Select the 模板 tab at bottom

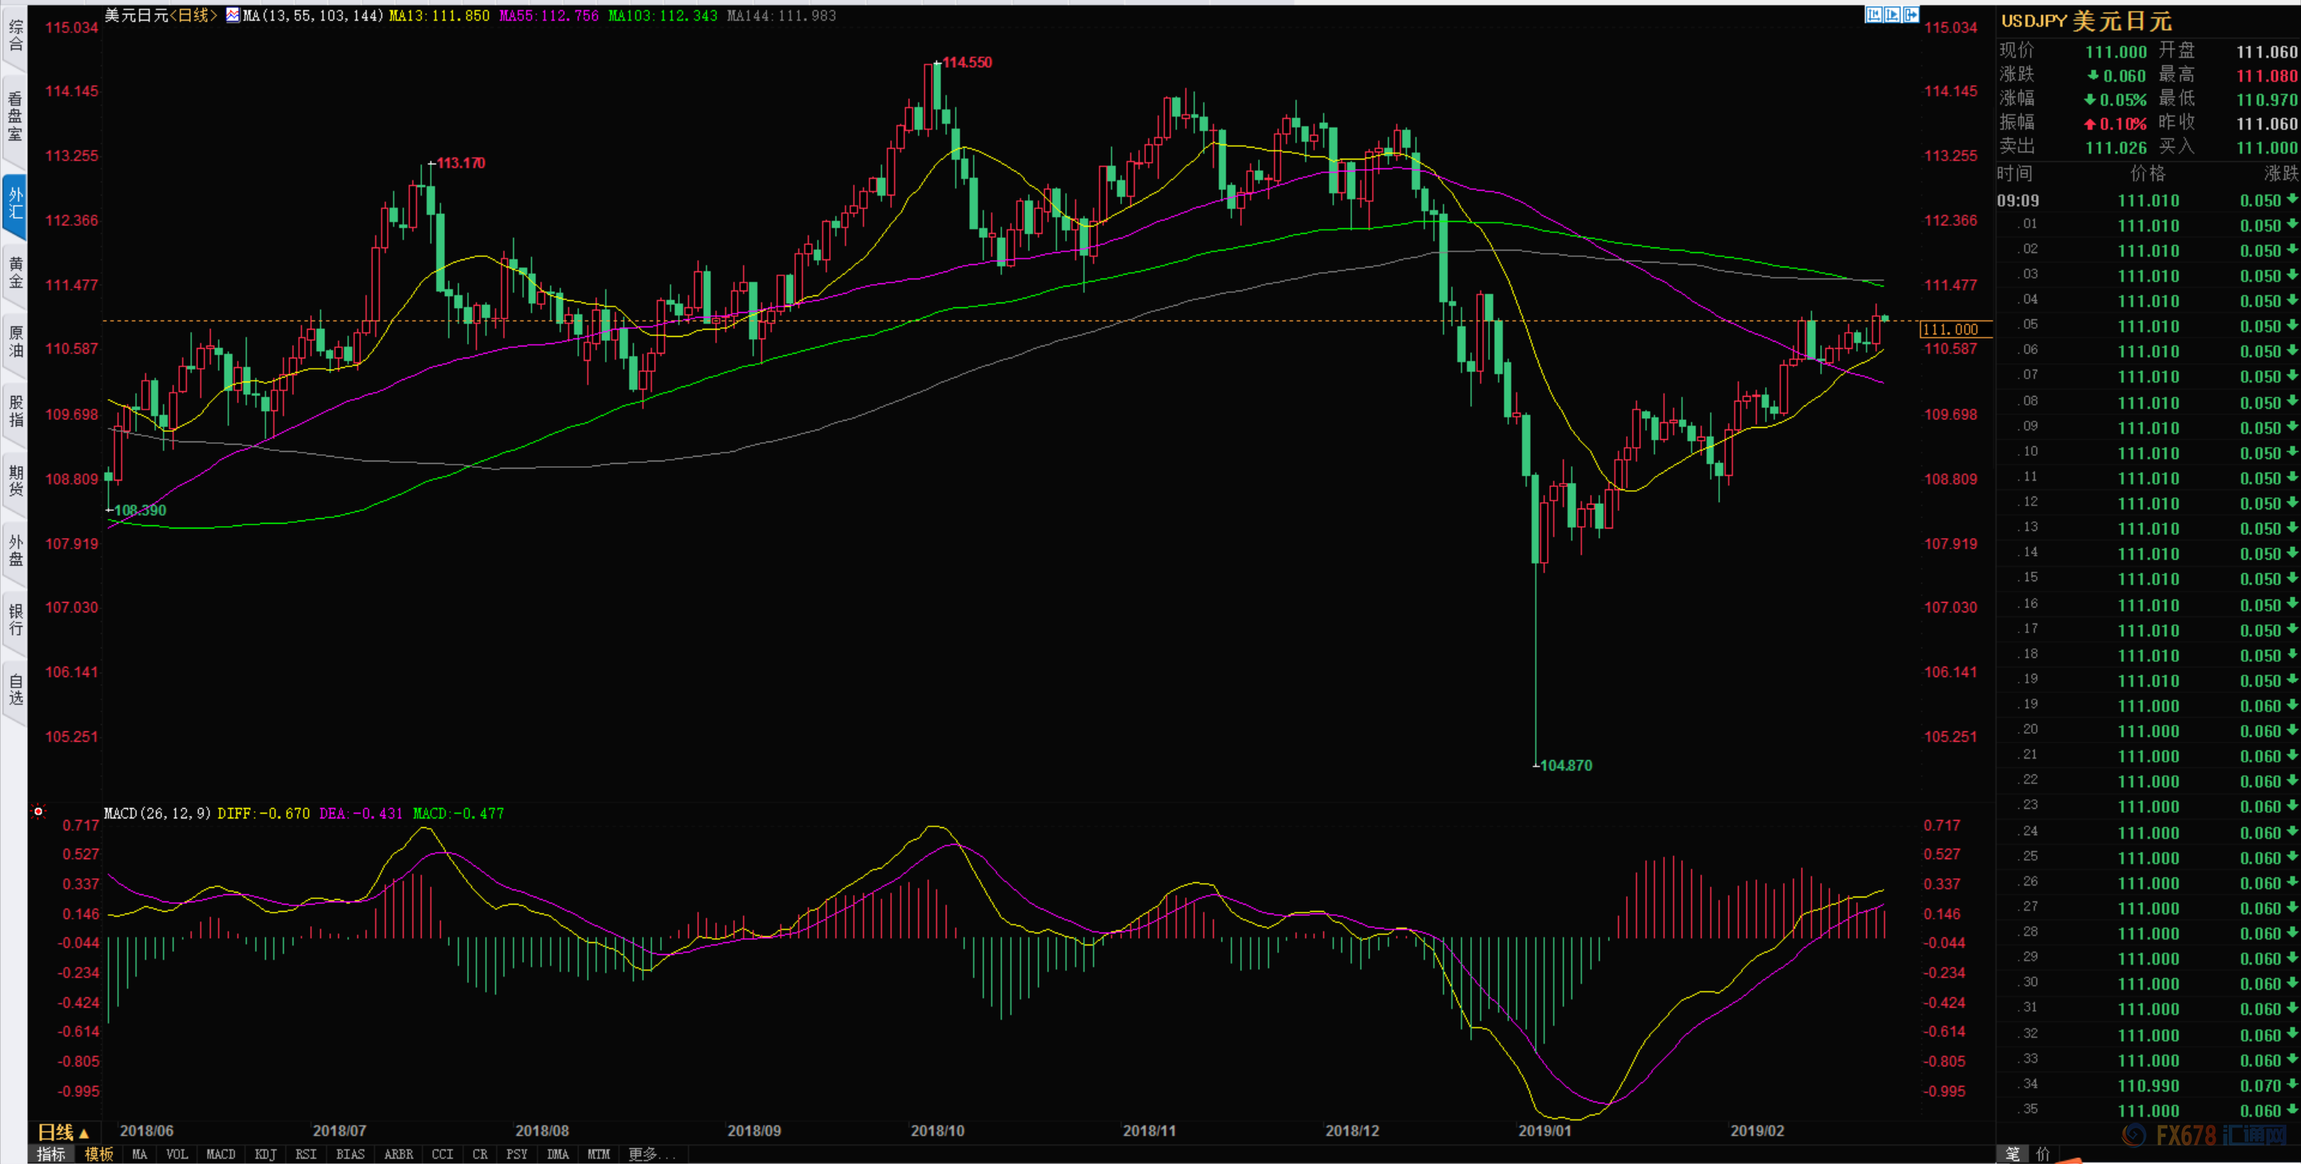coord(99,1154)
